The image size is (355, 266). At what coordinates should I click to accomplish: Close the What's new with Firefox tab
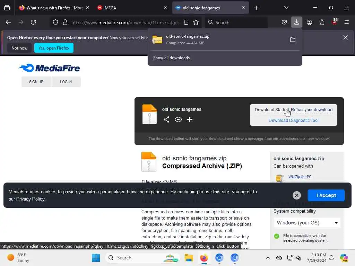tap(87, 8)
